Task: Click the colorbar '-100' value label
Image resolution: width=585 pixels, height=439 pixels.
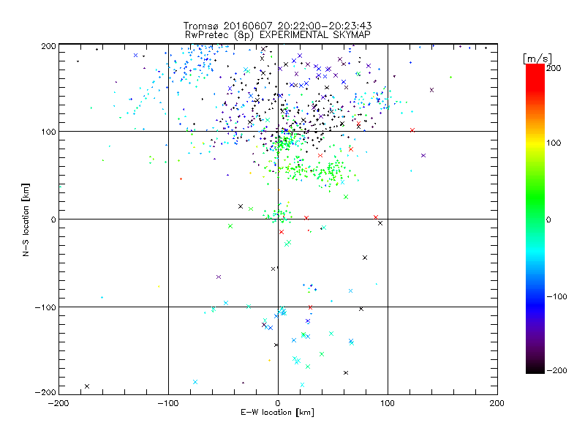Action: 556,296
